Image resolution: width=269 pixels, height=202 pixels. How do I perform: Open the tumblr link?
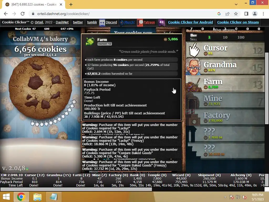(x=92, y=22)
